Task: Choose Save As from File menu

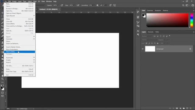Action: (x=19, y=31)
